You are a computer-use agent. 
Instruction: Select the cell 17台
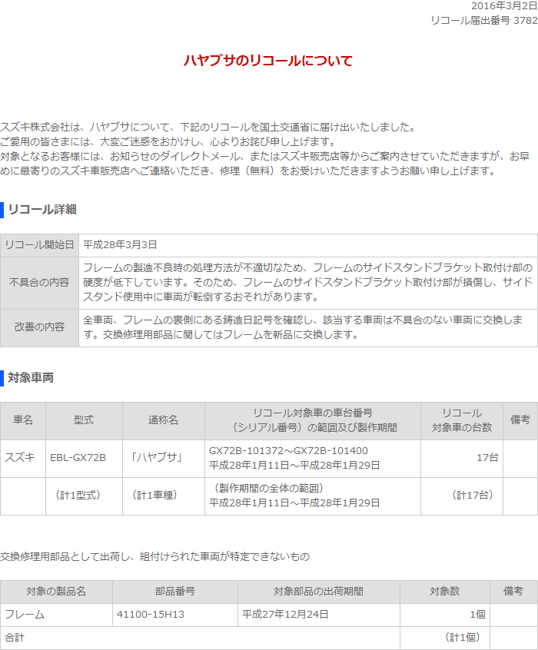462,459
